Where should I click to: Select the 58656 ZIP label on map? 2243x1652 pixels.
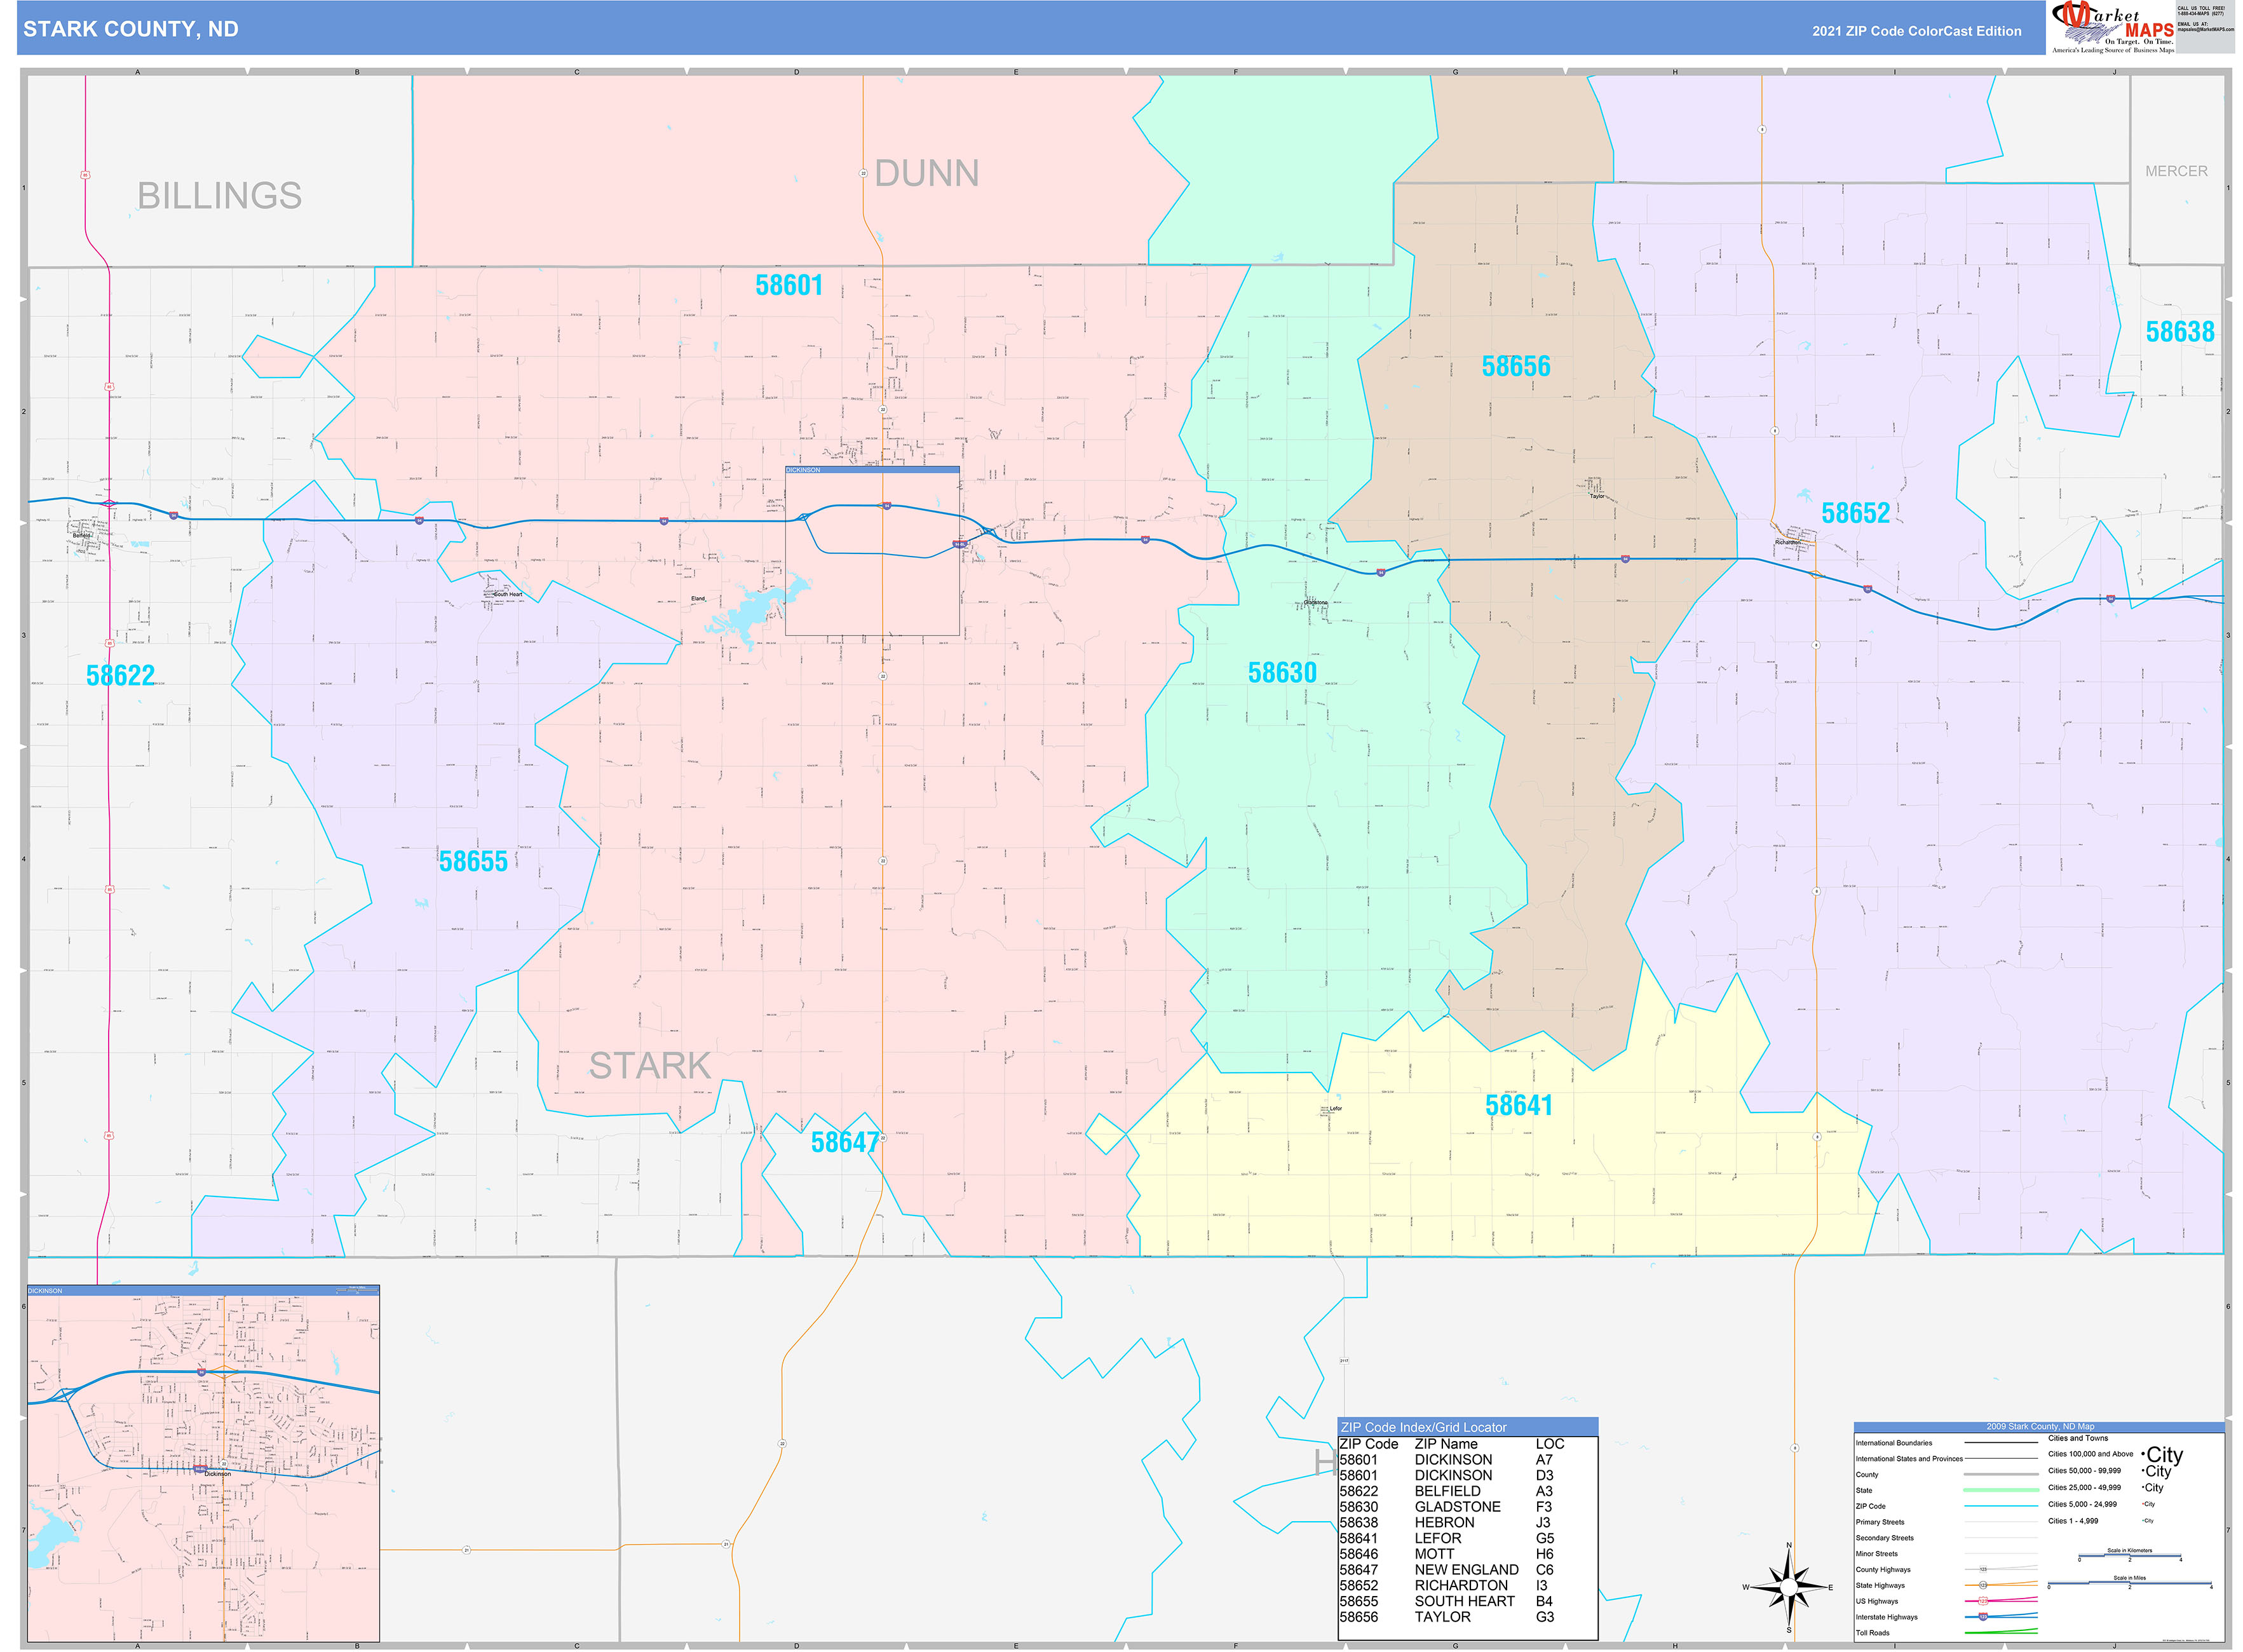tap(1516, 367)
